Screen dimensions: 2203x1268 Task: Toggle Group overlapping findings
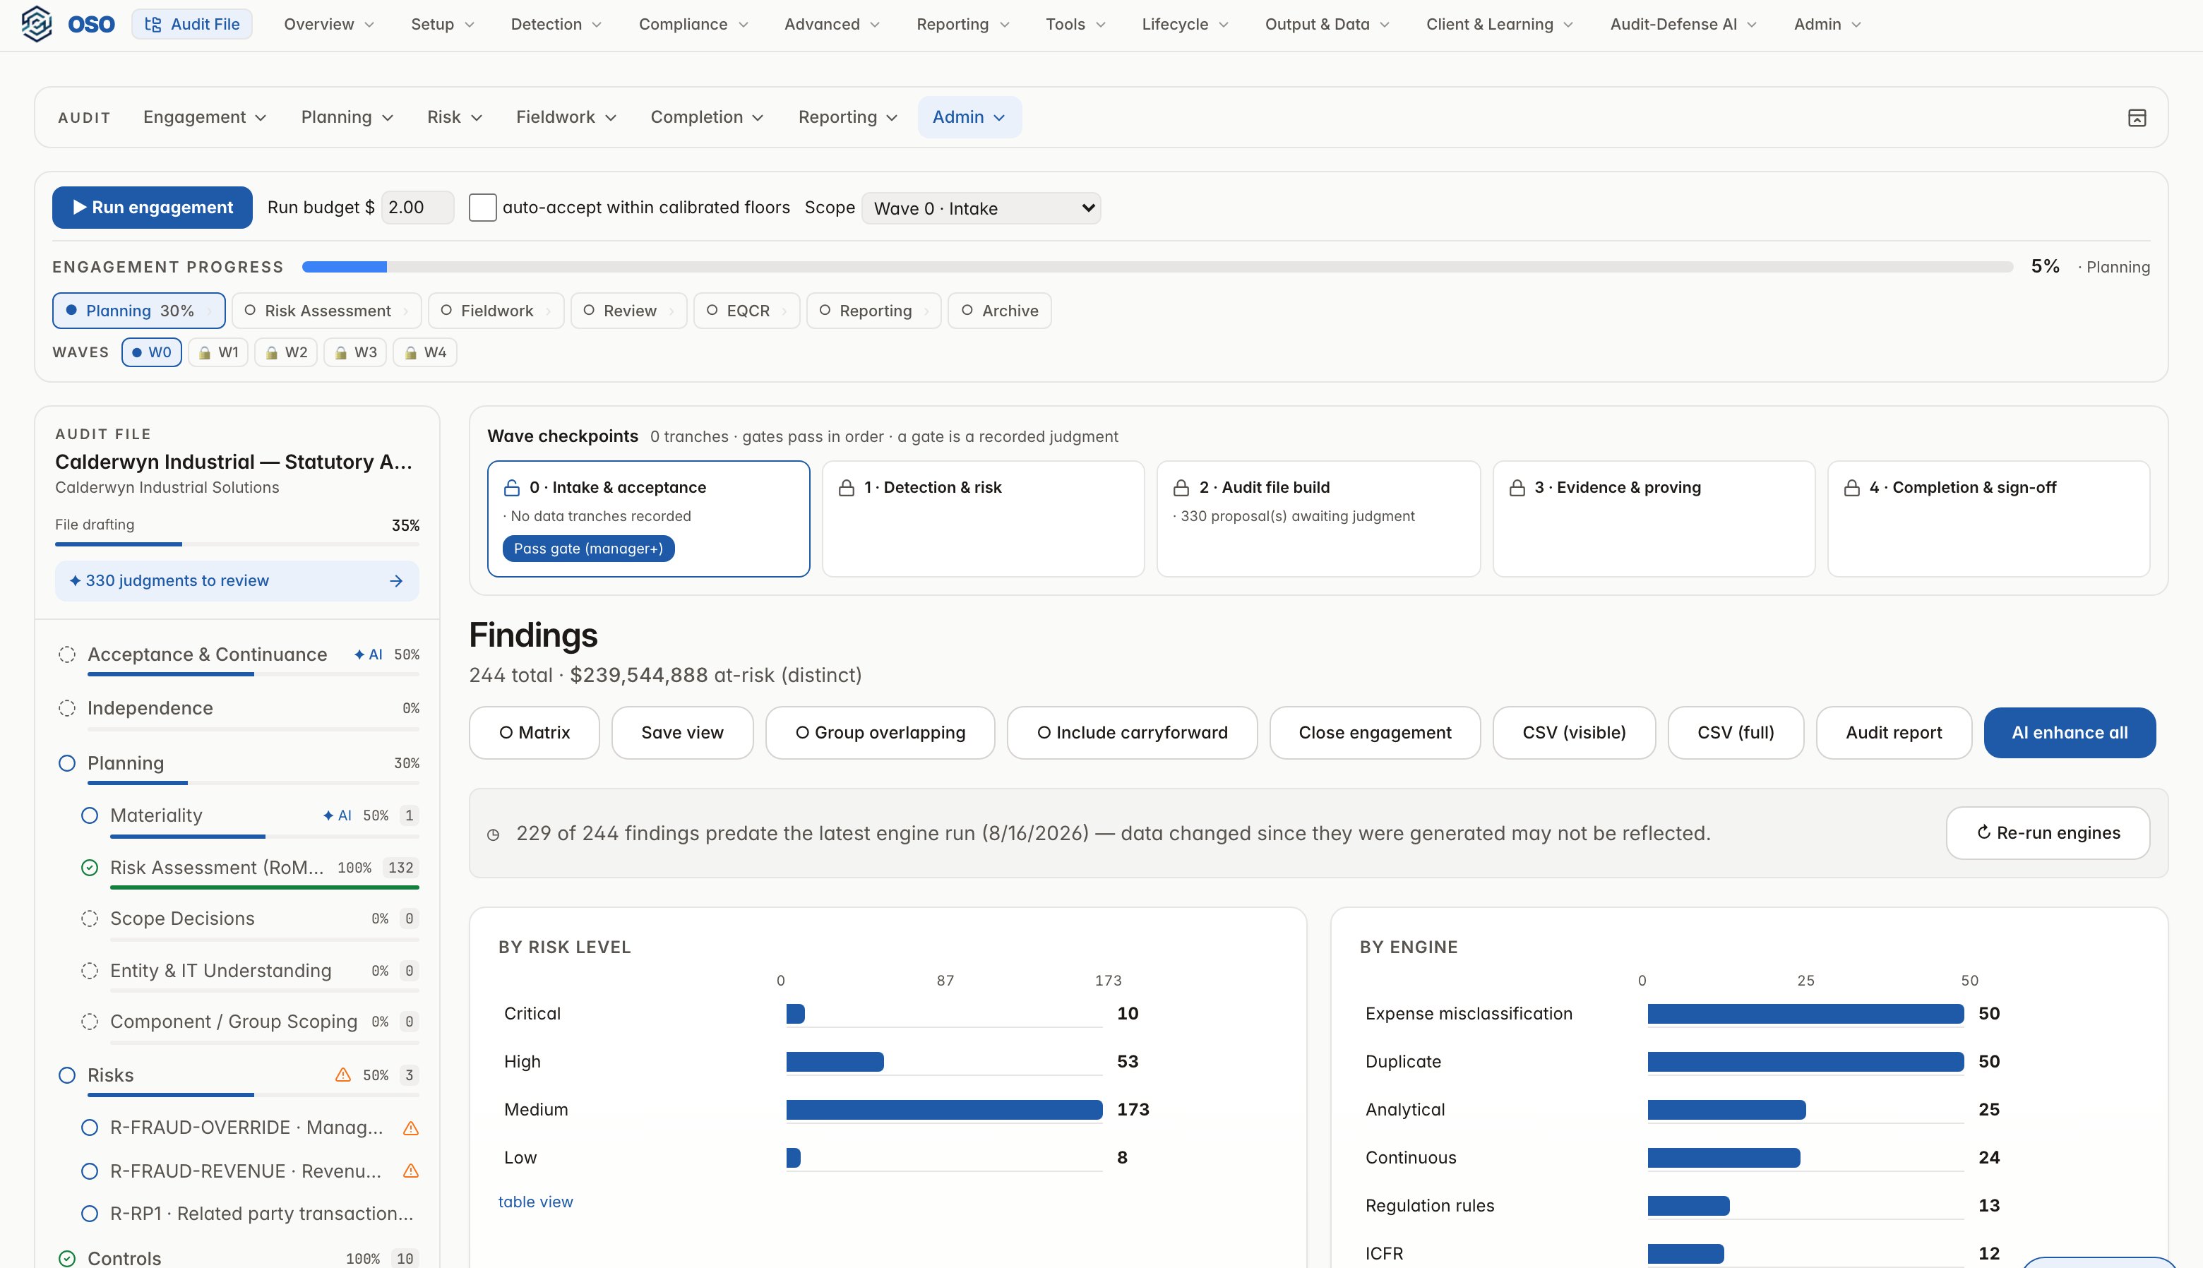point(880,732)
